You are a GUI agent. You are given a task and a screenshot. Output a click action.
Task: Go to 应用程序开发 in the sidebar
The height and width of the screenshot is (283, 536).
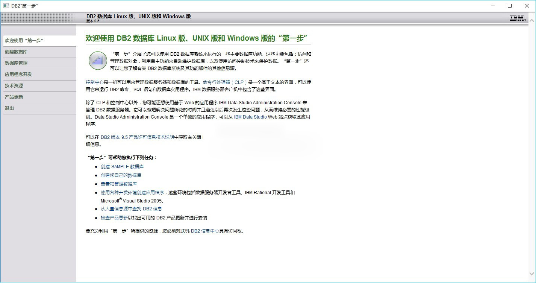39,75
